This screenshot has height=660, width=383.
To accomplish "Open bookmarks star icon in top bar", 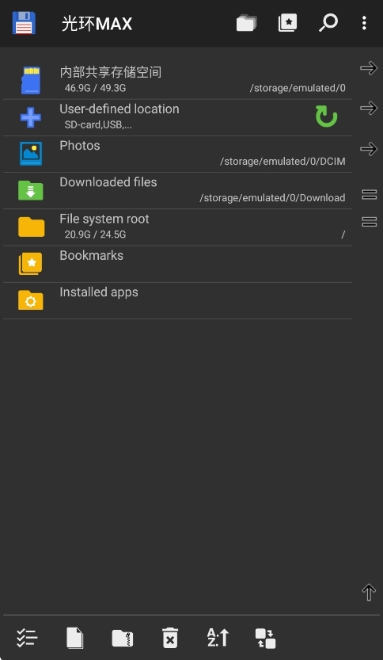I will click(287, 23).
